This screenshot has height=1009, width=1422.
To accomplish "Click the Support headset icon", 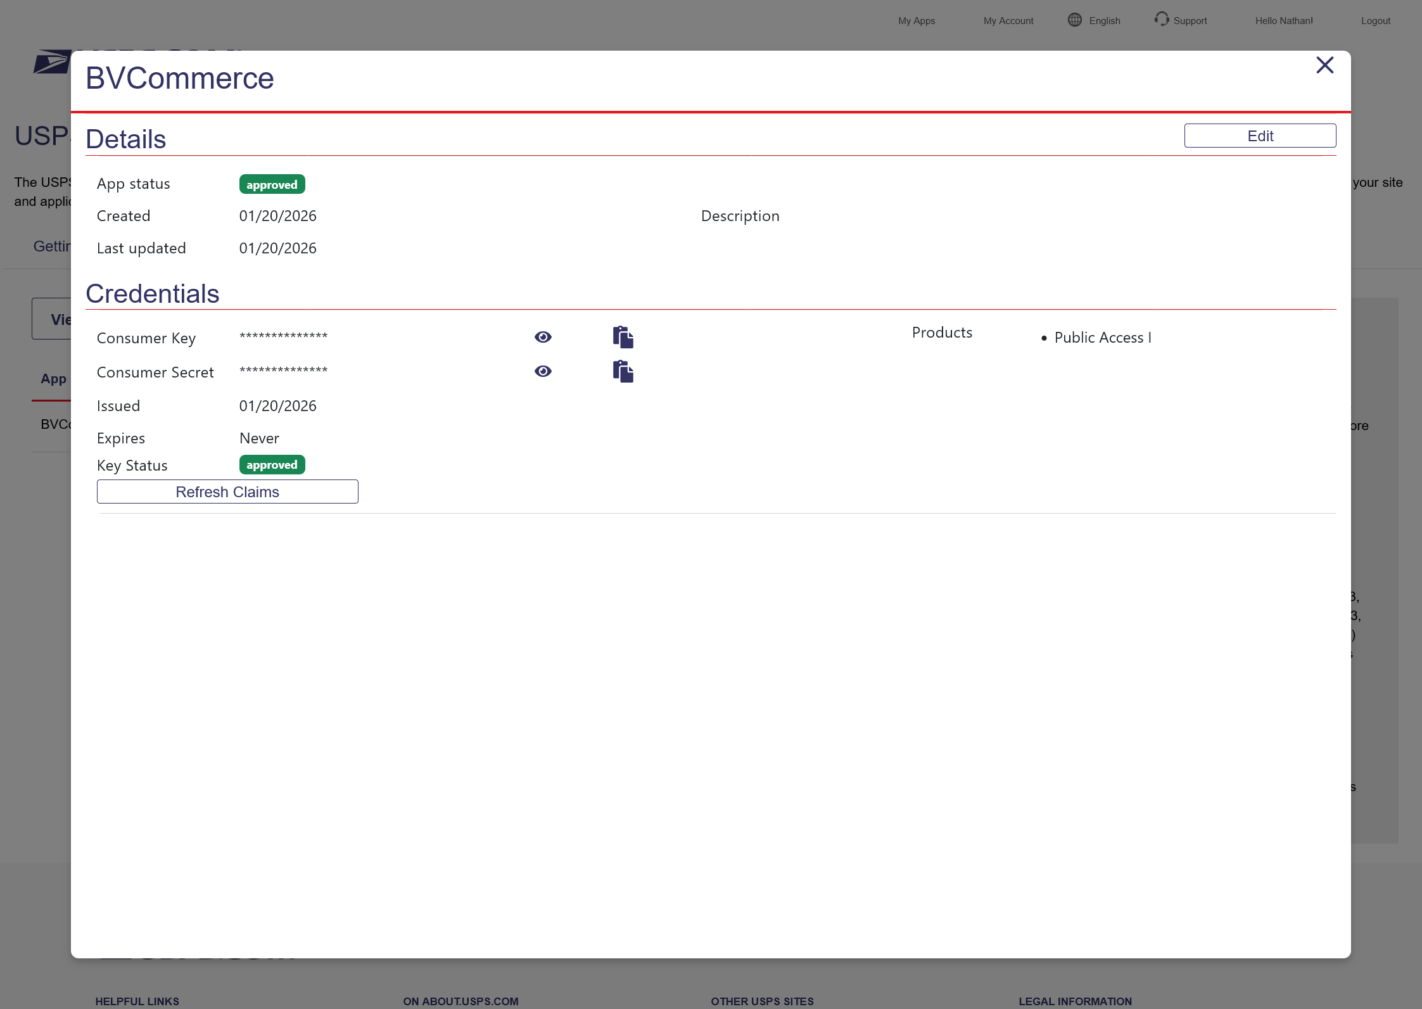I will (x=1161, y=19).
